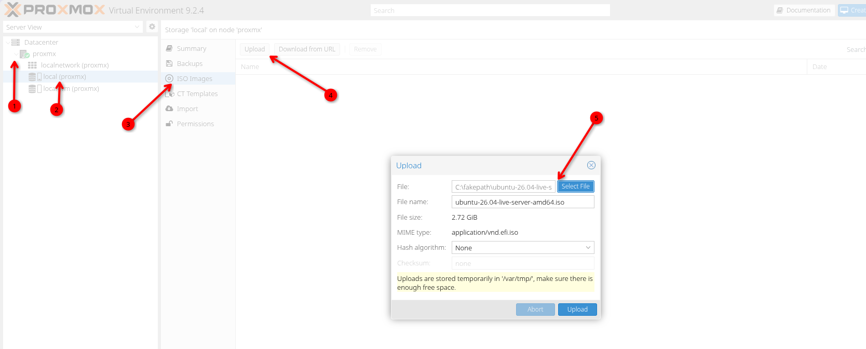
Task: Open the tree view settings gear
Action: pos(152,27)
